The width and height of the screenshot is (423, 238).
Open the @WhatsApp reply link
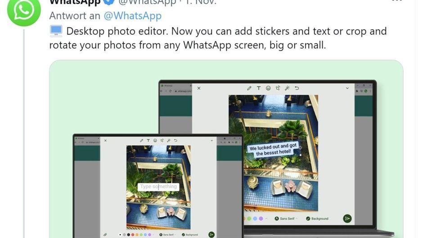(132, 16)
